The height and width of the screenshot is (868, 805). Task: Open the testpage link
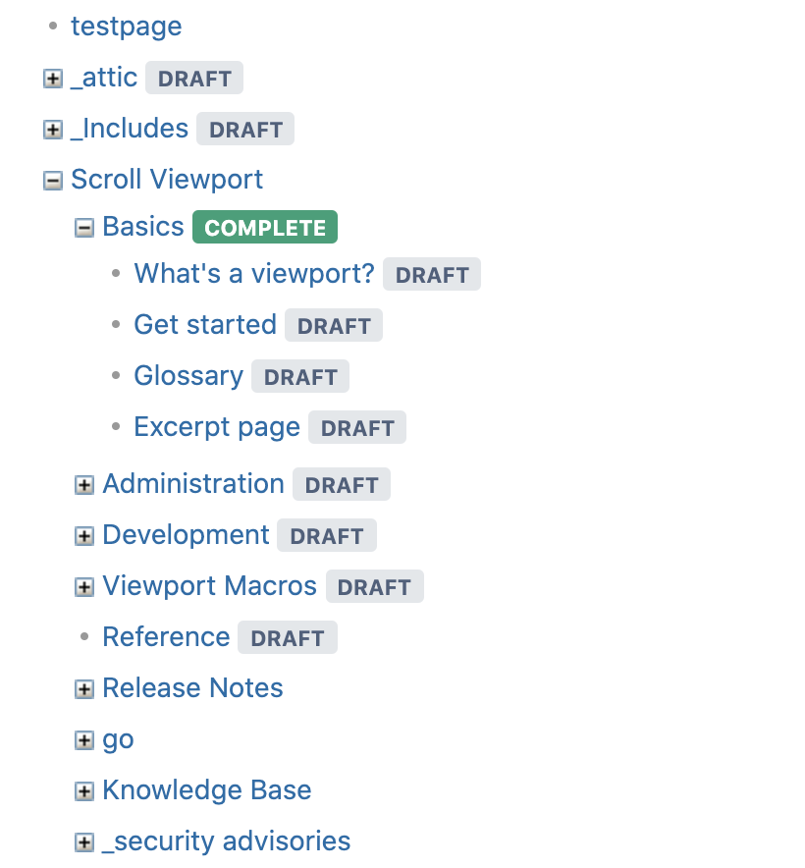[127, 27]
